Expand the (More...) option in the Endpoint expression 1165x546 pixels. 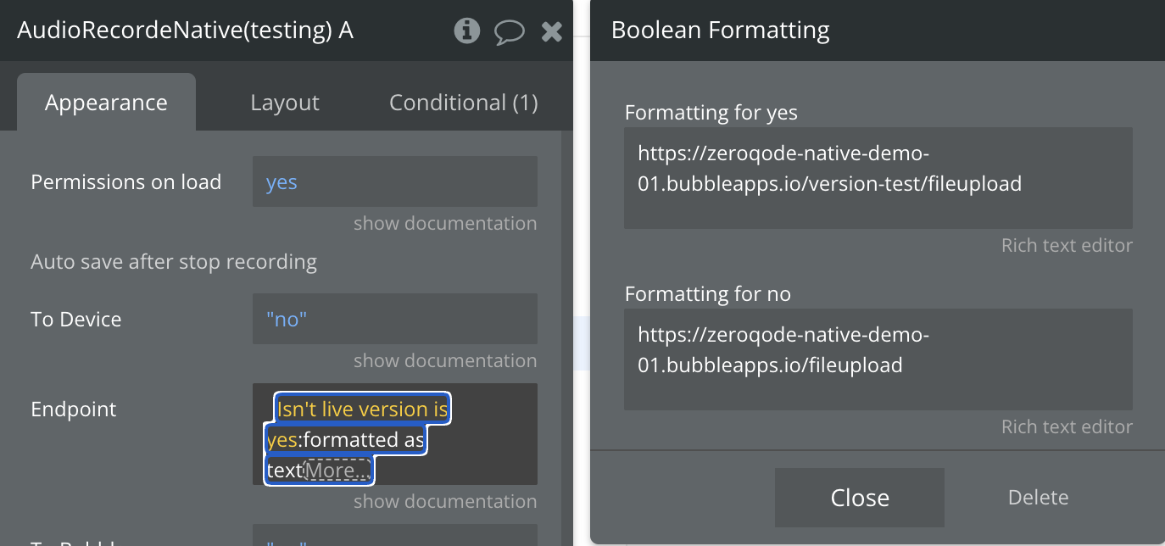tap(337, 470)
